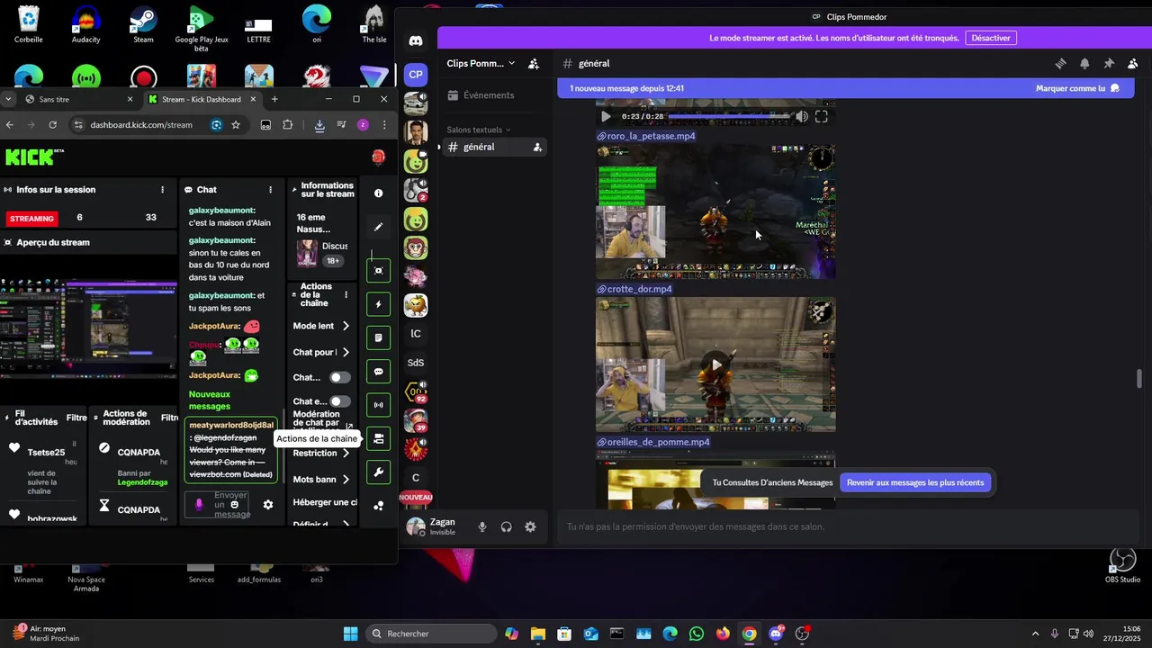The image size is (1152, 648).
Task: Switch to Sans titre Chrome tab
Action: pos(79,99)
